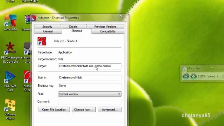Click the 150% zoom level text
Screen dimensions: 224x126
tap(202, 76)
